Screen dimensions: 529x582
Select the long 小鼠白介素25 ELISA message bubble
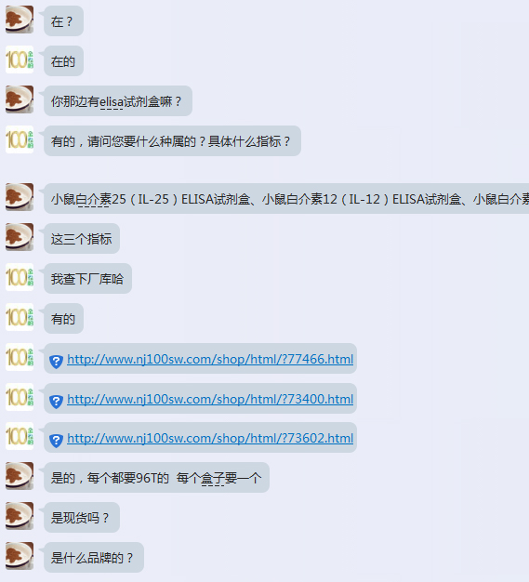(x=286, y=199)
